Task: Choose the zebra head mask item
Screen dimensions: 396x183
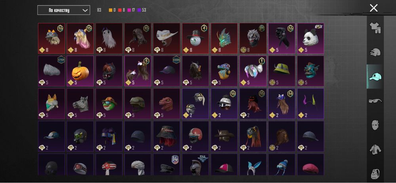Action: [x=80, y=104]
